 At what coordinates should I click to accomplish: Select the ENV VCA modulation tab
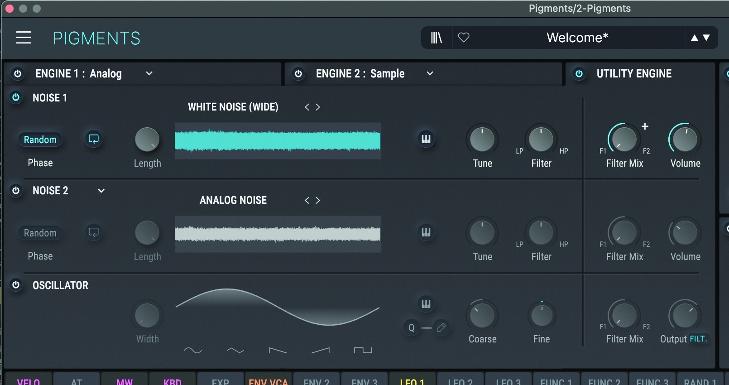coord(268,380)
